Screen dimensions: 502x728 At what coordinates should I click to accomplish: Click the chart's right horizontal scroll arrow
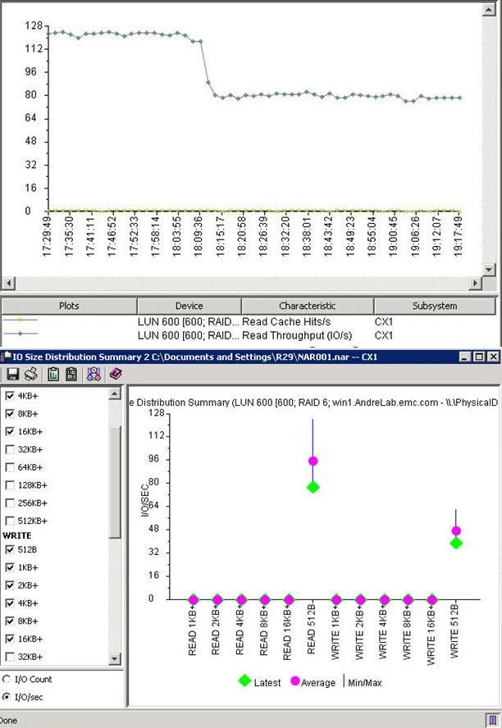(x=475, y=283)
